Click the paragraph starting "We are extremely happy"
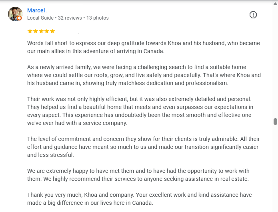The width and height of the screenshot is (278, 212). tap(138, 175)
